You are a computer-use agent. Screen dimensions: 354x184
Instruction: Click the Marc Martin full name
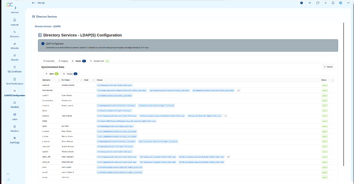67,131
